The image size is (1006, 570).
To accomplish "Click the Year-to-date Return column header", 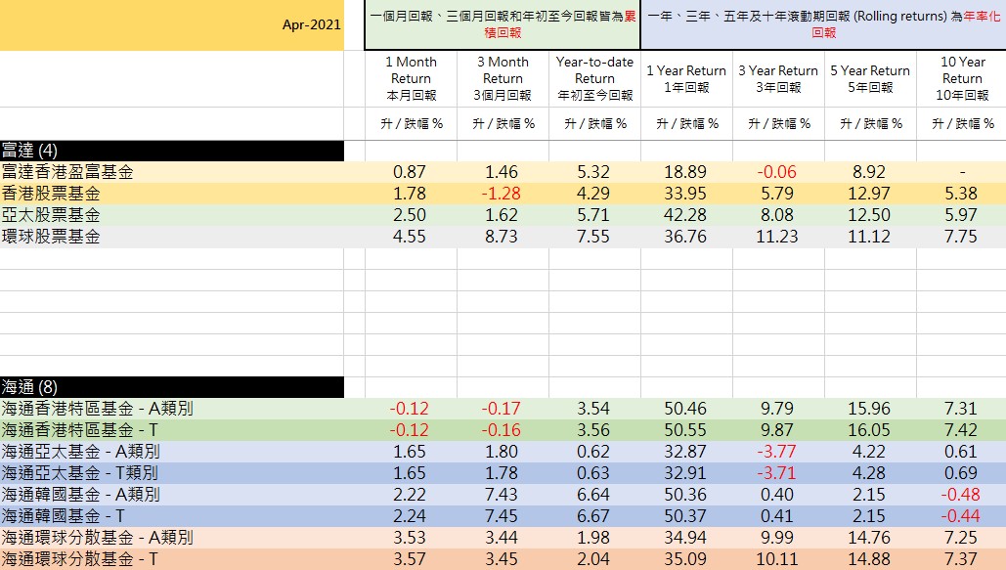I will (594, 78).
